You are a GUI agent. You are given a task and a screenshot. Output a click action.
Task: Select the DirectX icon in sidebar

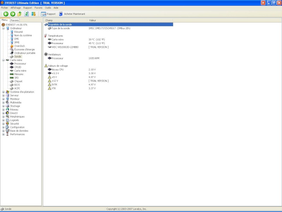(7, 113)
